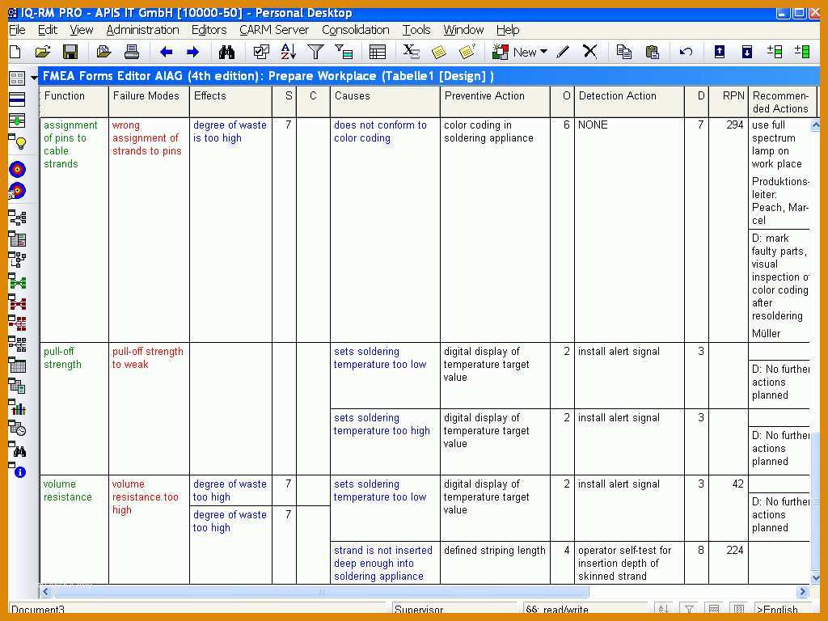Click the filter with table icon
This screenshot has width=828, height=621.
344,52
